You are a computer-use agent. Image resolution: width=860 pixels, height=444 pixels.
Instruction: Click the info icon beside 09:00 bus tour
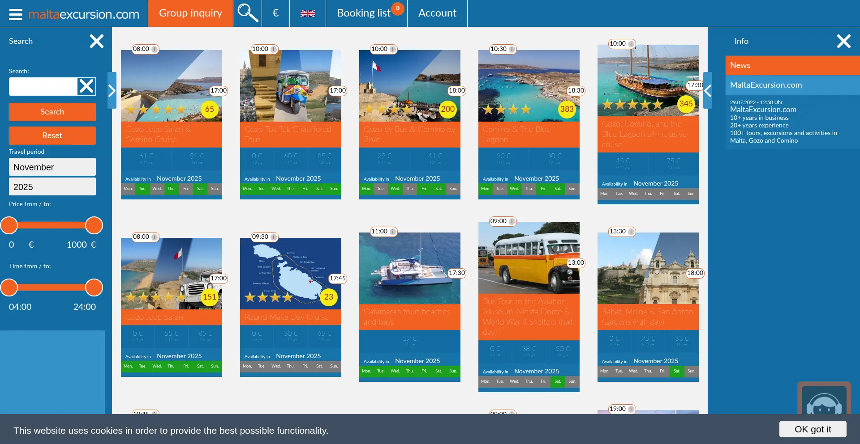(x=512, y=221)
